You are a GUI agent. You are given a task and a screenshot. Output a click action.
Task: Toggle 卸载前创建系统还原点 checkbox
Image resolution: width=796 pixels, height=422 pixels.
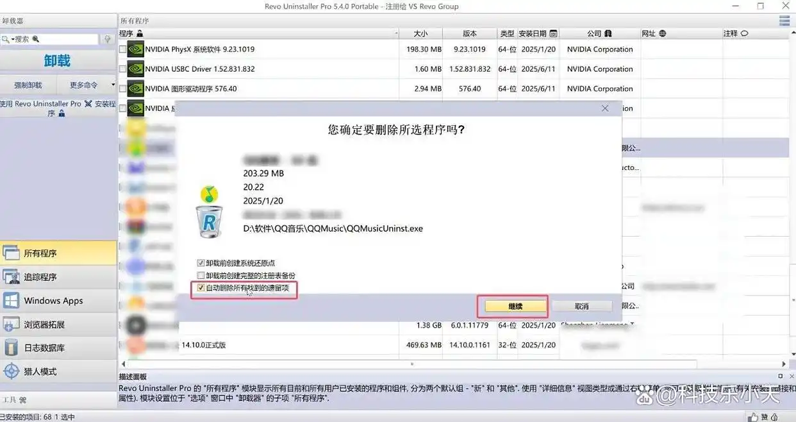[201, 264]
